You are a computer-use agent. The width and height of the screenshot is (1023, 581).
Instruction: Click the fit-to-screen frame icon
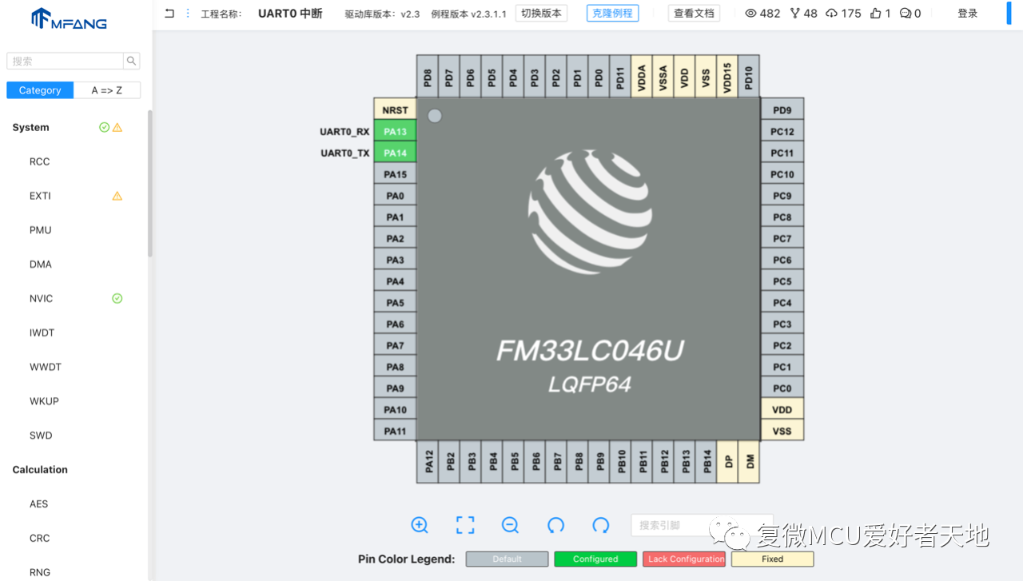pyautogui.click(x=465, y=525)
